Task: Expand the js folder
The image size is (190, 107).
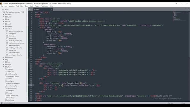Action: coord(4,60)
